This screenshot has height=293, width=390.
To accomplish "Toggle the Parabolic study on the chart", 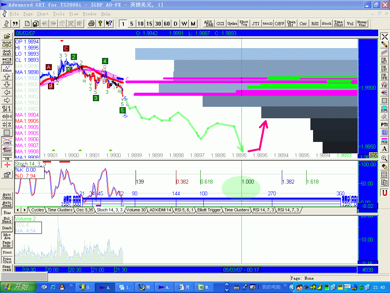I will point(6,244).
